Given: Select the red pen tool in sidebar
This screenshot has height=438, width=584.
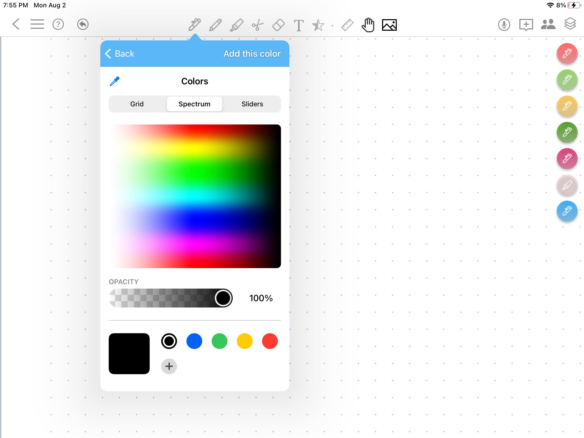Looking at the screenshot, I should coord(566,53).
